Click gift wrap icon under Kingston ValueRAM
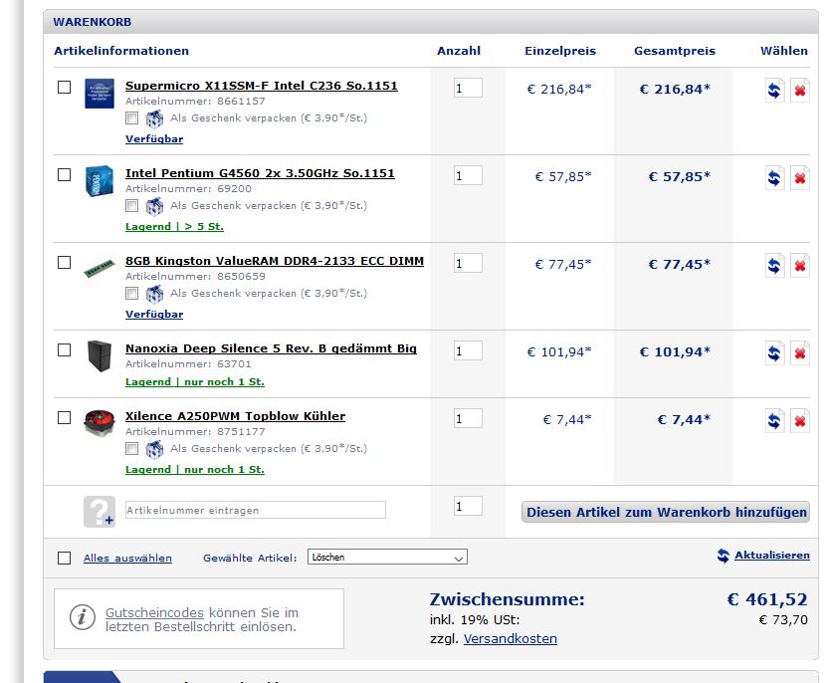This screenshot has height=683, width=827. point(154,294)
